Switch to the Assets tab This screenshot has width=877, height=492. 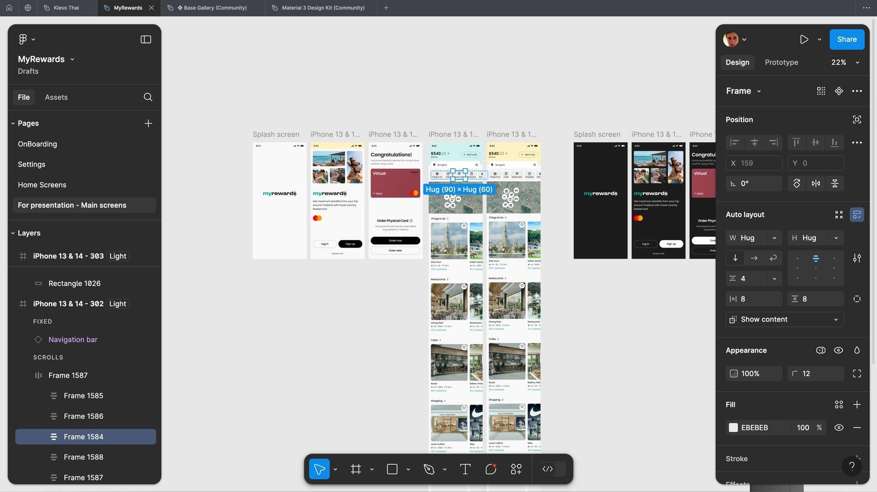coord(56,97)
